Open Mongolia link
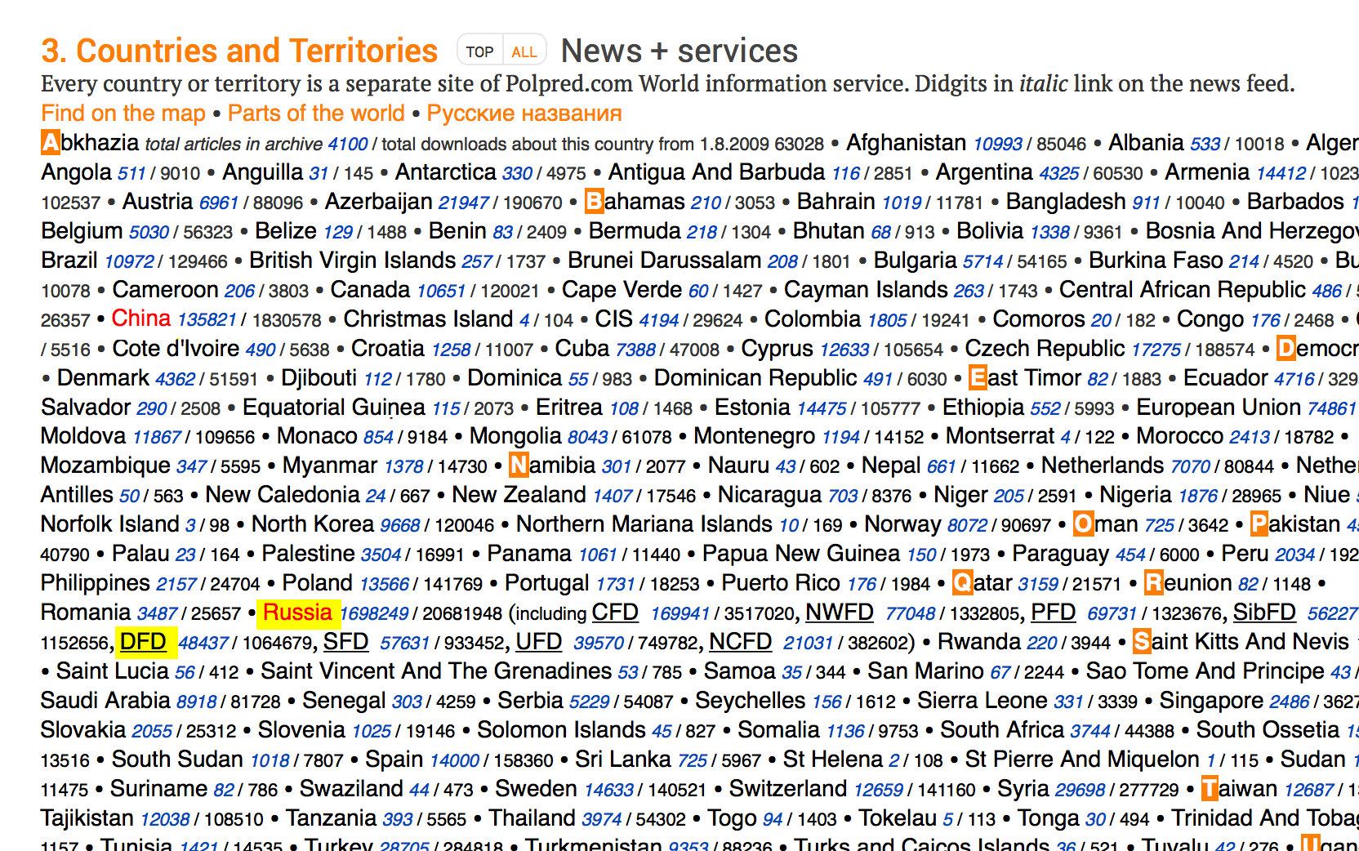The image size is (1359, 851). point(515,437)
